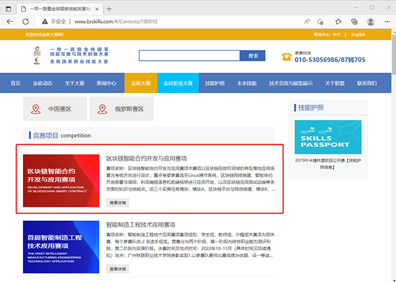Click the browser back arrow
The image size is (396, 282).
(x=9, y=22)
